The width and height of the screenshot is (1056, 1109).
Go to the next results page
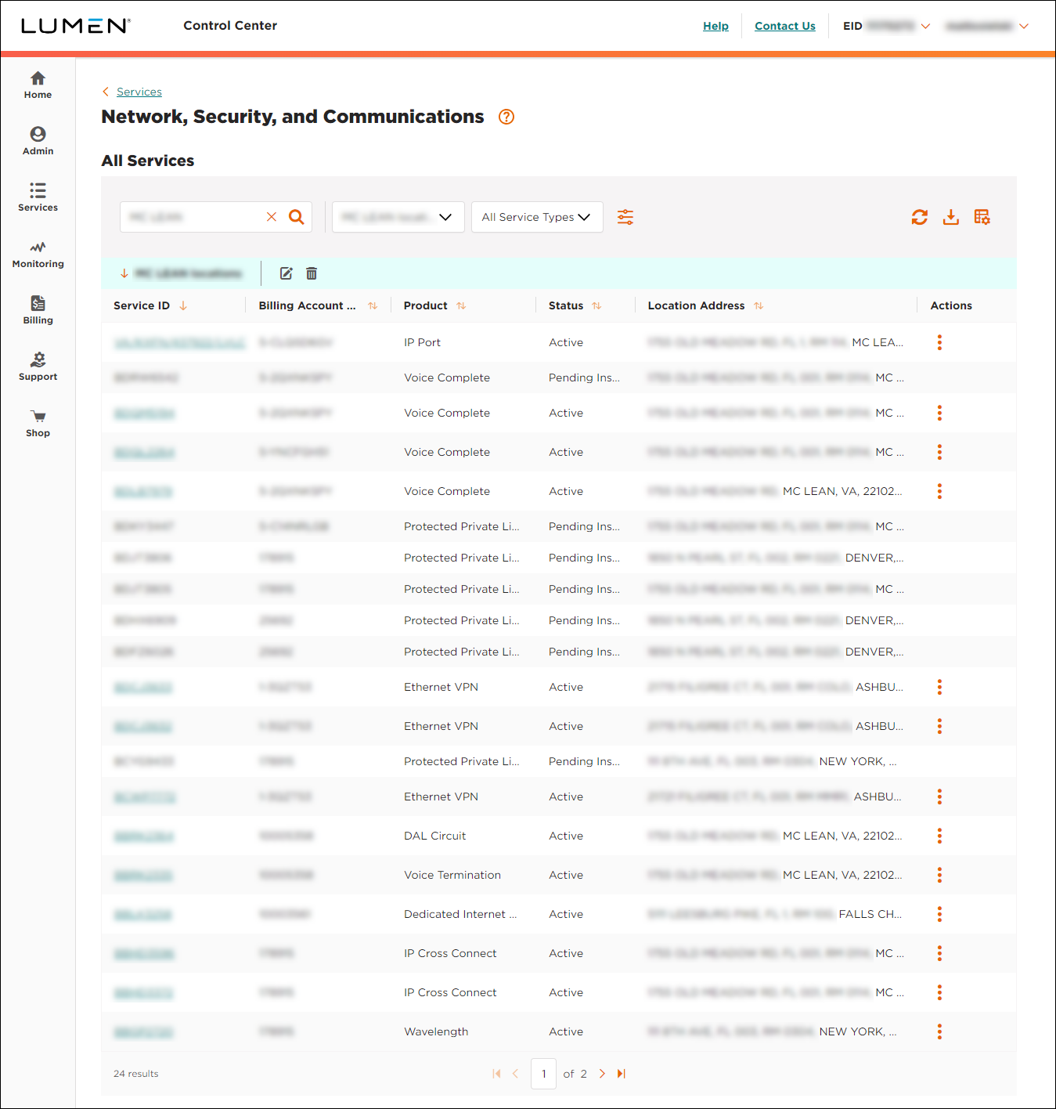tap(602, 1074)
